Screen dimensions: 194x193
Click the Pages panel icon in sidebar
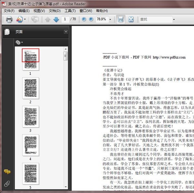[7, 32]
